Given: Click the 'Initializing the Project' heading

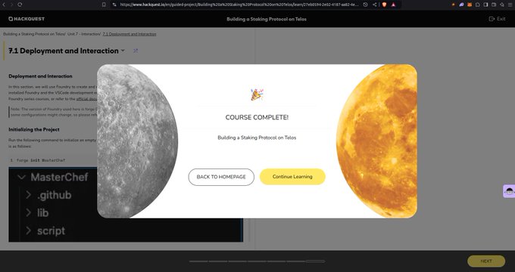Looking at the screenshot, I should click(34, 129).
